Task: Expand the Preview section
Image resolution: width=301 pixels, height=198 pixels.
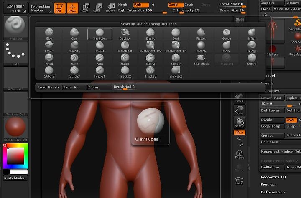Action: coord(268,185)
